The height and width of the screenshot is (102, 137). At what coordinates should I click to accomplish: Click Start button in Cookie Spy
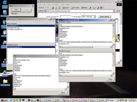coord(16,10)
